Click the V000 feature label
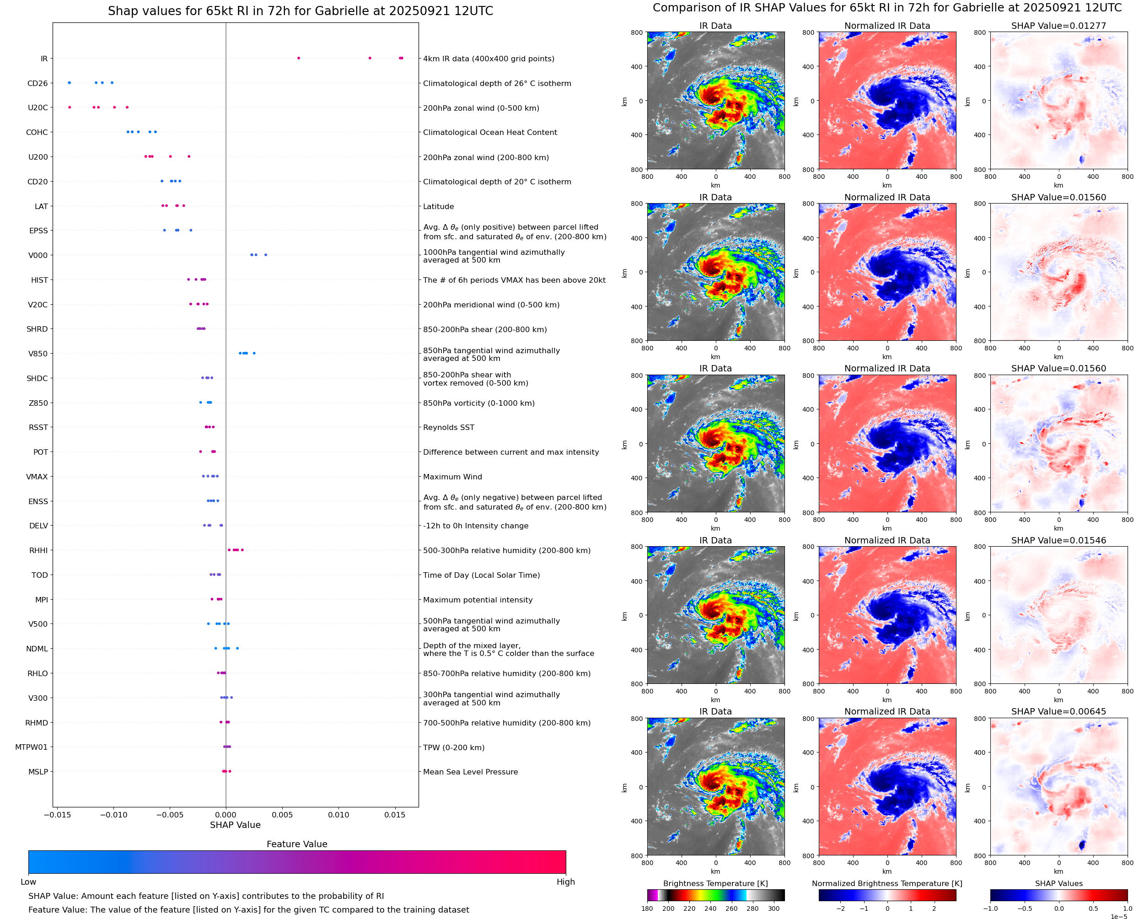Image resolution: width=1139 pixels, height=919 pixels. (38, 255)
